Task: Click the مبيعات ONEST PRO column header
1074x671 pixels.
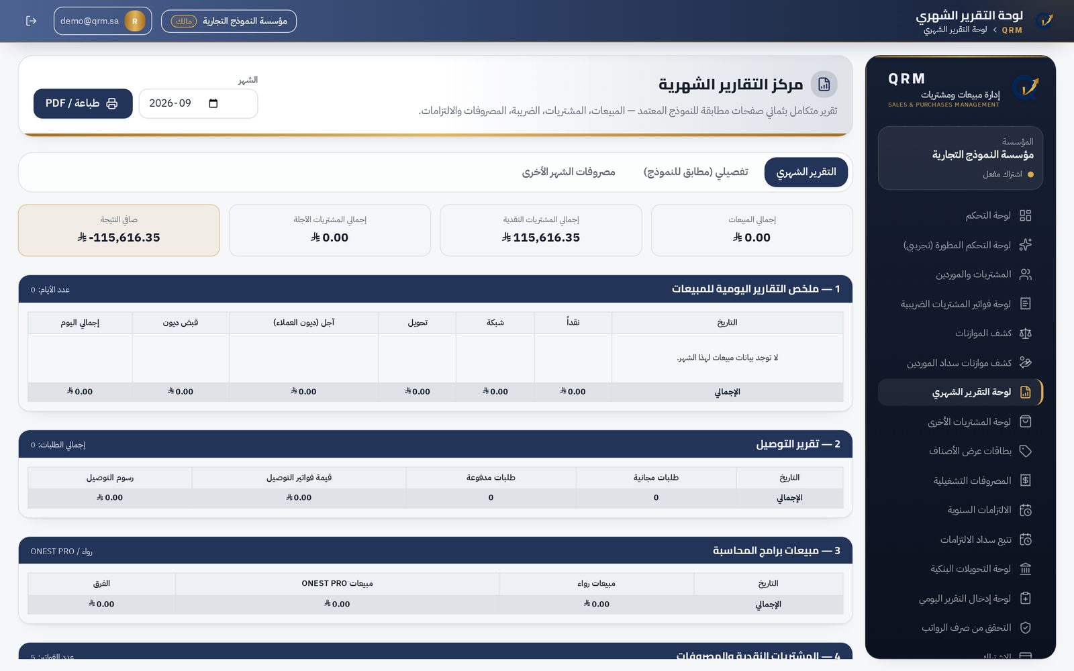Action: 337,584
